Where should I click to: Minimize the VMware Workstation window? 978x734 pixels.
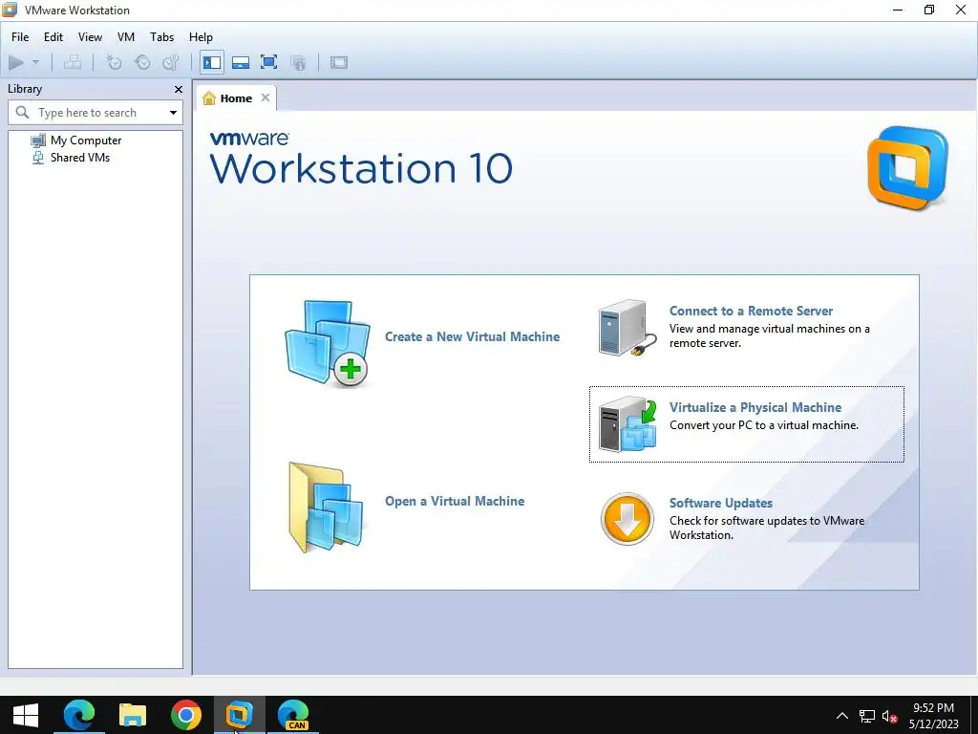(898, 10)
